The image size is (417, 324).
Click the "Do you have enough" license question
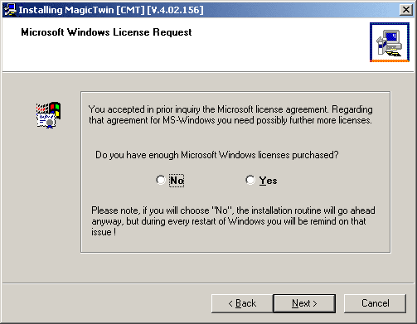coord(216,155)
